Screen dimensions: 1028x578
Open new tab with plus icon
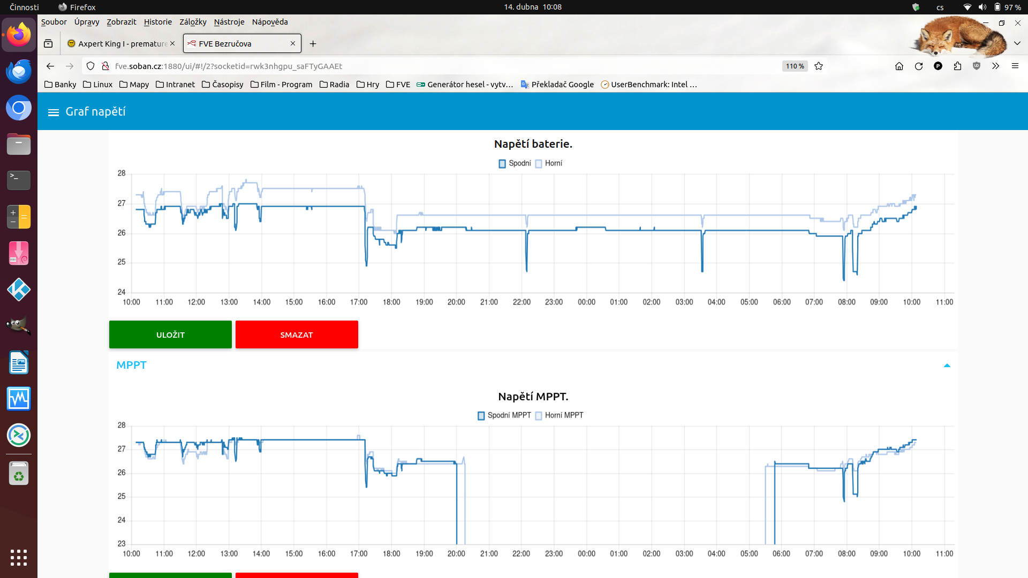point(313,44)
